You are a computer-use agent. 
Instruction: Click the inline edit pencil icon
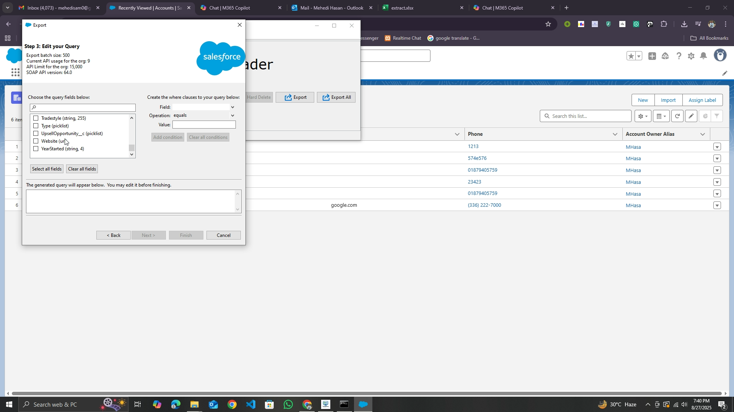691,116
